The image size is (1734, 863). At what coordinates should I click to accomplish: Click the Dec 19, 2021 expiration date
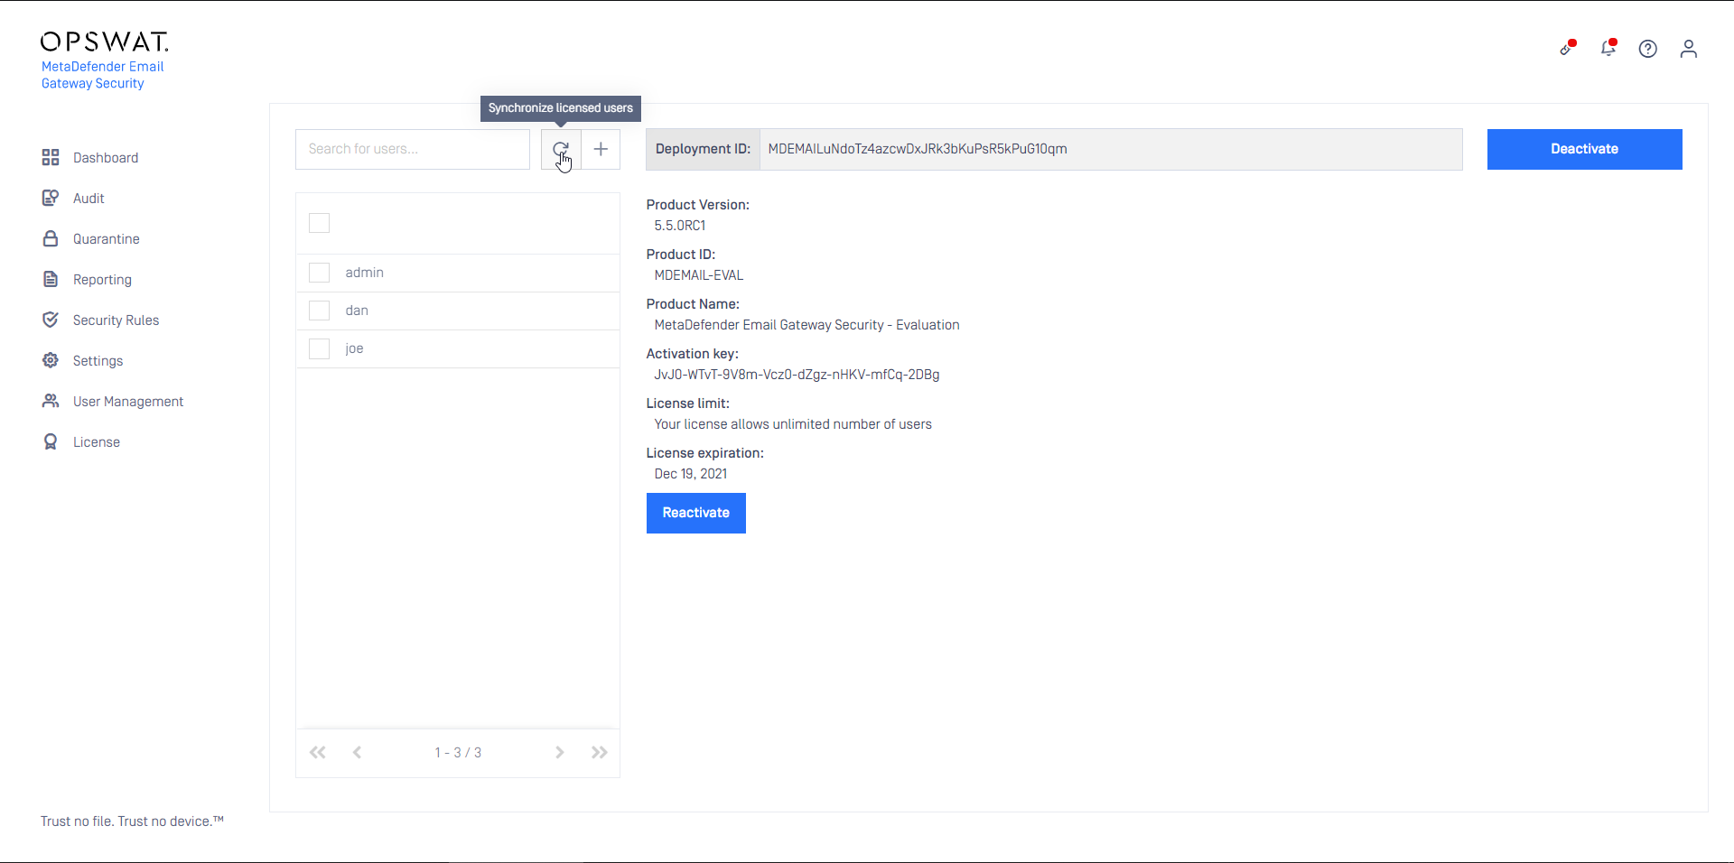coord(691,474)
